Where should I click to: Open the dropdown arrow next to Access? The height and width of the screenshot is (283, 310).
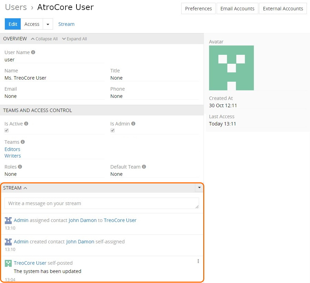(48, 24)
